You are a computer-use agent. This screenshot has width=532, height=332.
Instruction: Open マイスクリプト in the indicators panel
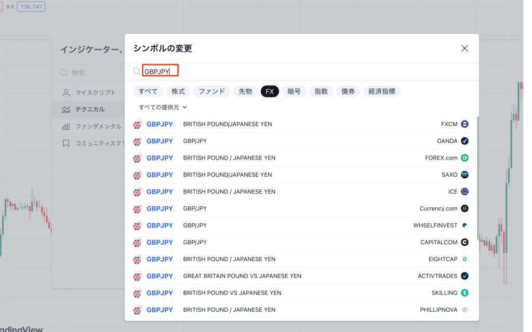click(x=89, y=92)
